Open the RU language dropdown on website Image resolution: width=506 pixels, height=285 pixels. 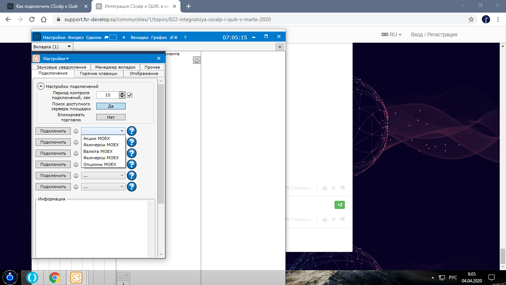(392, 35)
